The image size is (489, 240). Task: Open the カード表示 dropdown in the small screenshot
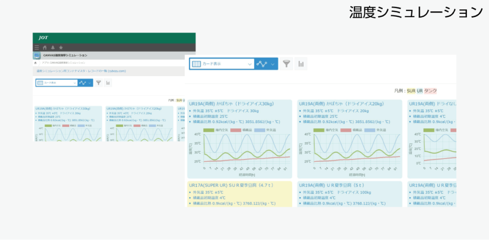(57, 83)
